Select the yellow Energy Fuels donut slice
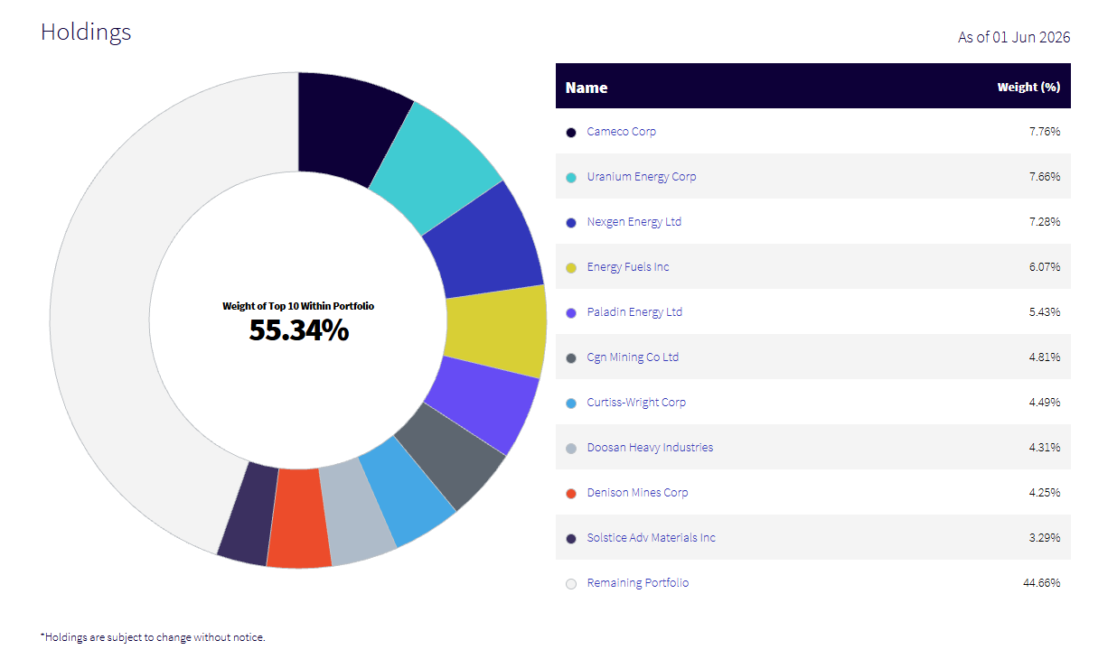1117x668 pixels. (496, 331)
